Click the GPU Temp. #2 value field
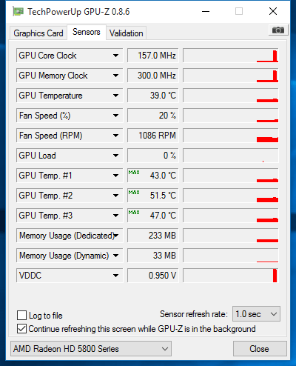Viewport: 296px width, 366px height. pos(153,196)
